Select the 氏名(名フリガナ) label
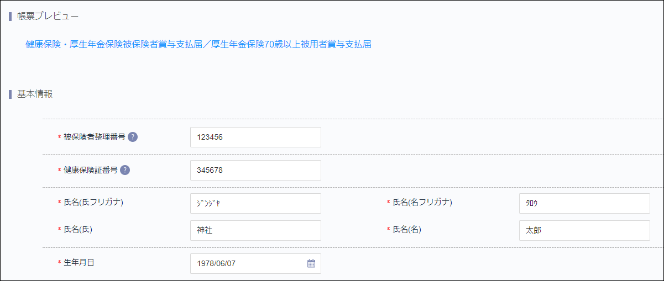Screen dimensions: 664x281 click(x=422, y=202)
